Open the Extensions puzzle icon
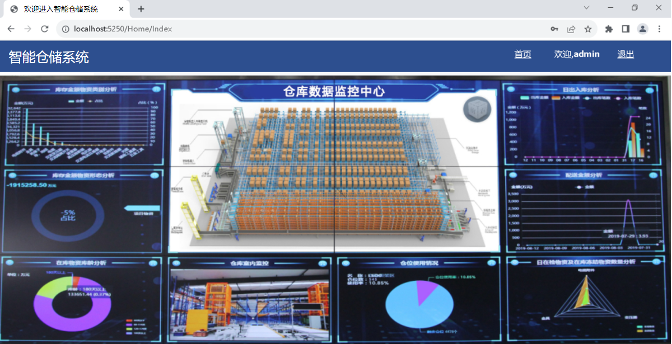The width and height of the screenshot is (672, 344). (609, 29)
